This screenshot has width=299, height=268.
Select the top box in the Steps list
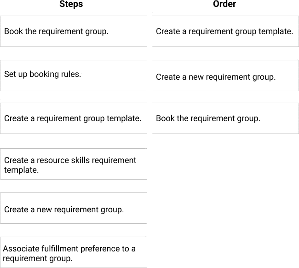(74, 31)
